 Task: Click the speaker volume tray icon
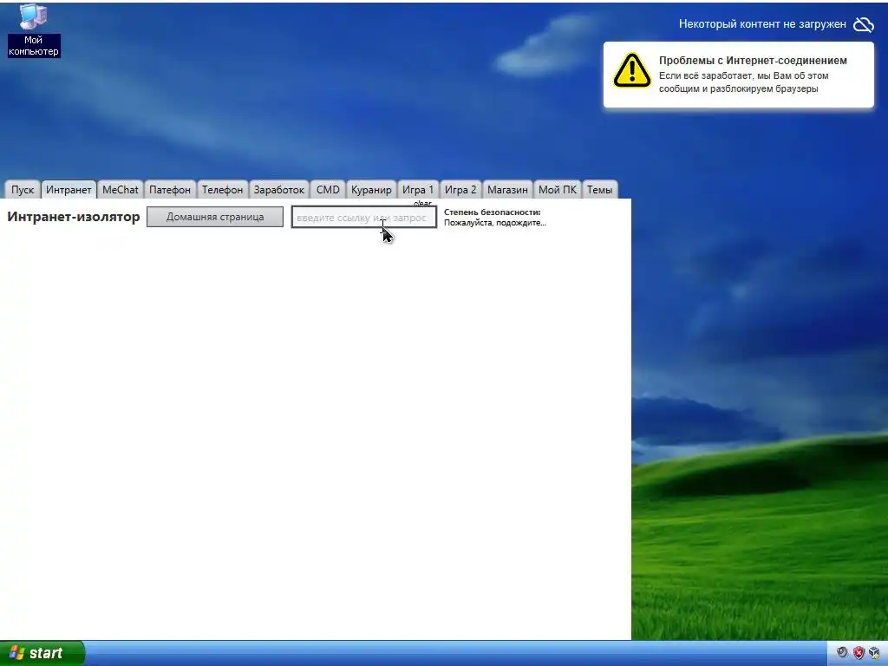point(842,652)
